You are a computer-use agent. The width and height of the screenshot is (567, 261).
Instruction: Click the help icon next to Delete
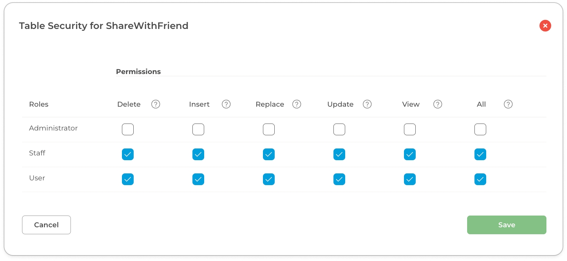[156, 104]
